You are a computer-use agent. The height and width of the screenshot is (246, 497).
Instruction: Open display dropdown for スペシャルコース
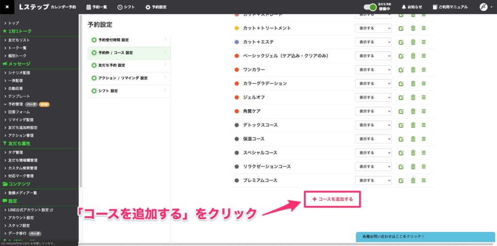click(373, 153)
